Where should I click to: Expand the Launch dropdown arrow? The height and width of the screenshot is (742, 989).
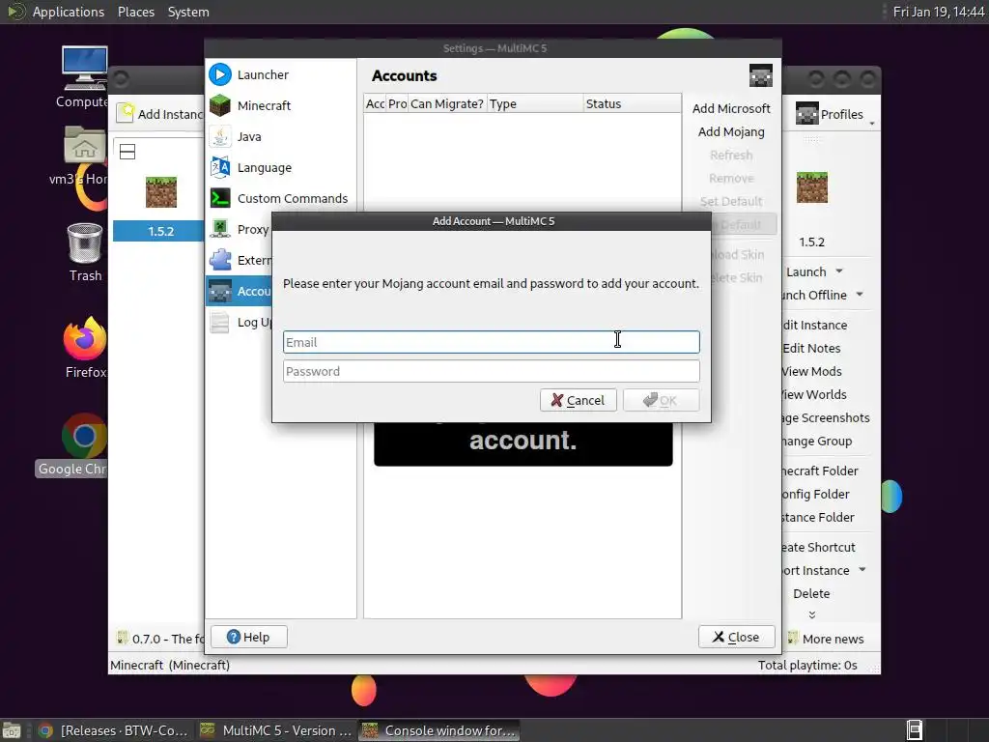pos(839,271)
